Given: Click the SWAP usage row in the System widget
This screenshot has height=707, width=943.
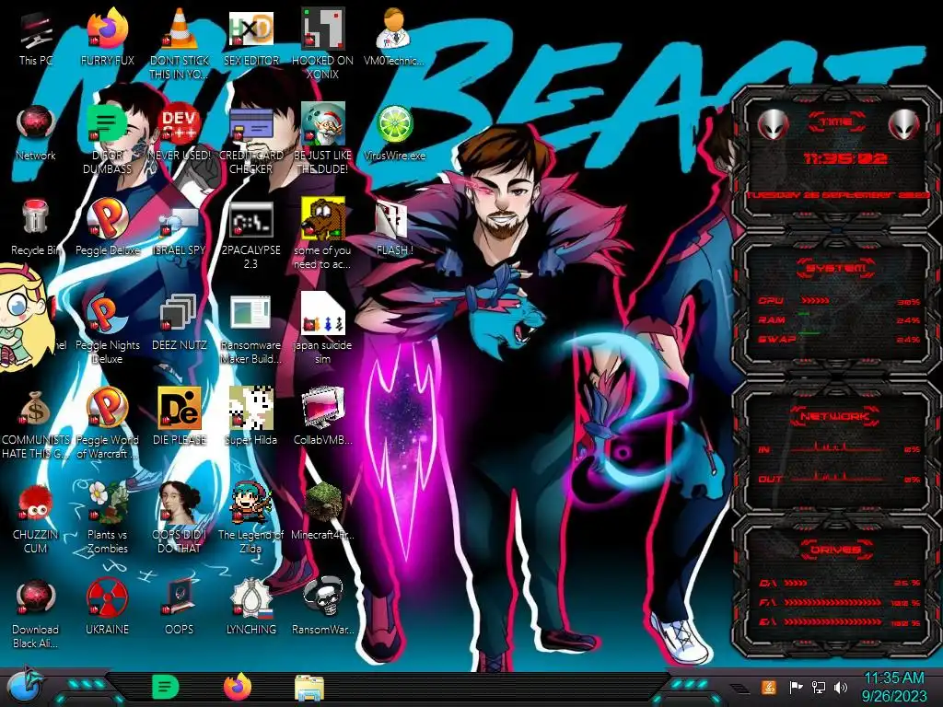Looking at the screenshot, I should point(839,339).
